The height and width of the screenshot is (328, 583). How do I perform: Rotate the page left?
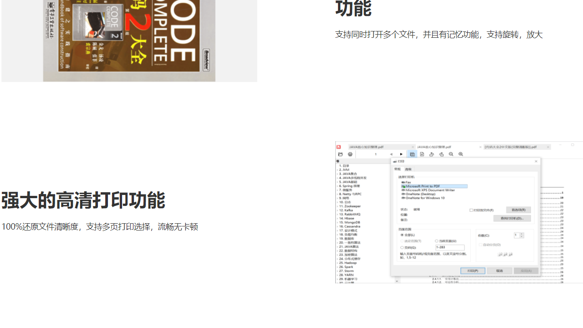tap(431, 154)
